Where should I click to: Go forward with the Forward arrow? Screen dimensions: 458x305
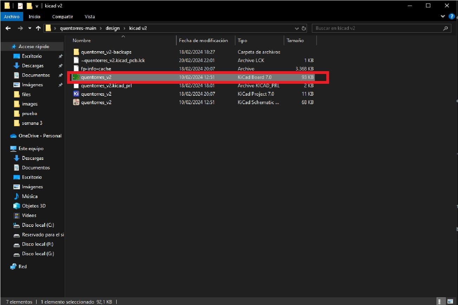tap(20, 28)
